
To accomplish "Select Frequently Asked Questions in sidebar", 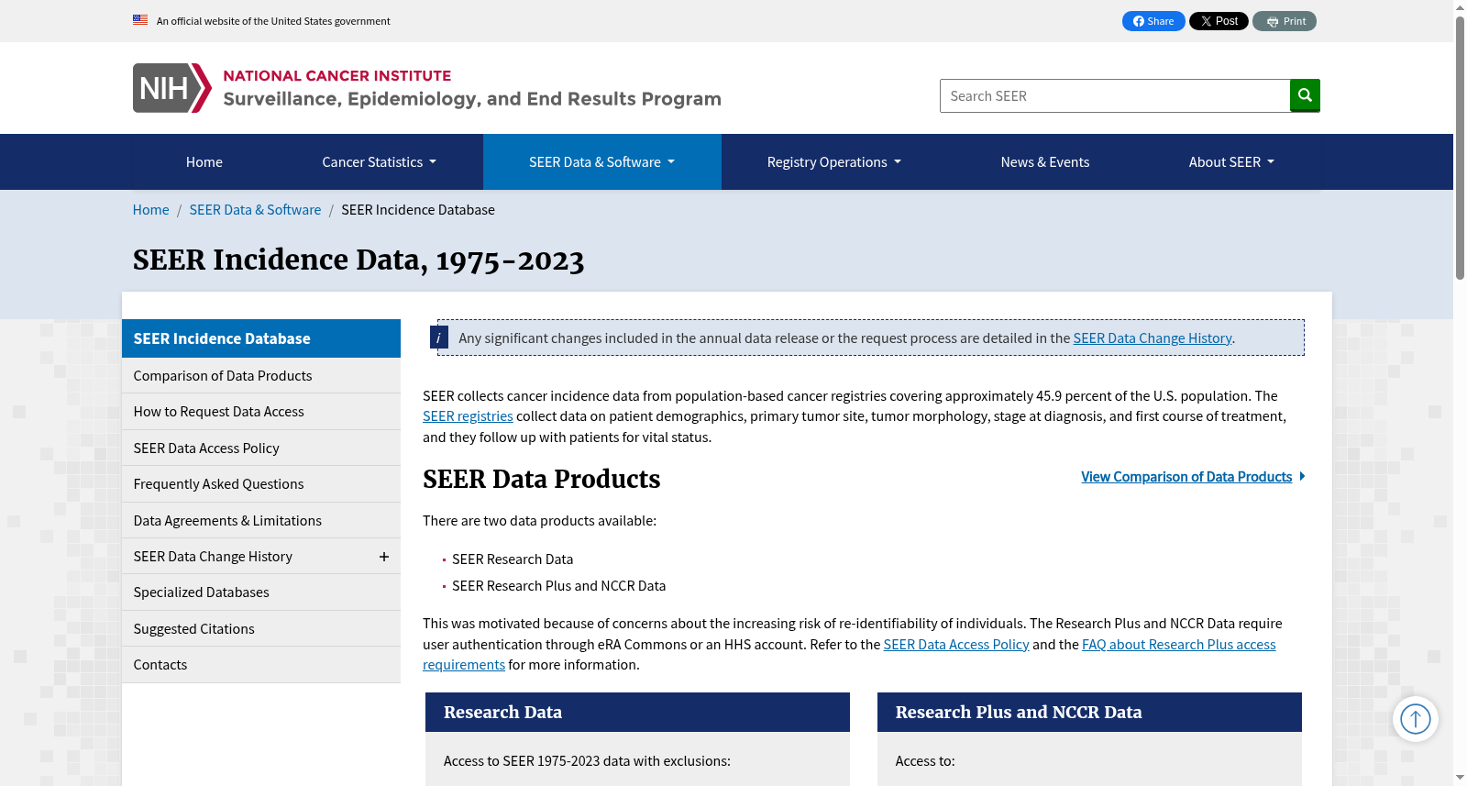I will [261, 484].
